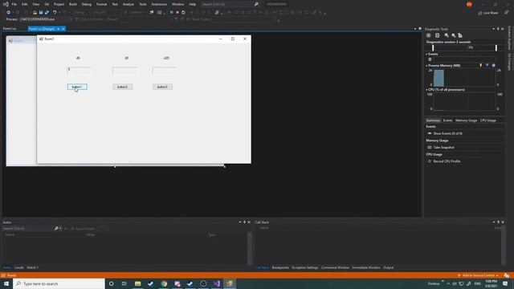
Task: Click the Pause (Break All) debug icon
Action: pyautogui.click(x=171, y=13)
